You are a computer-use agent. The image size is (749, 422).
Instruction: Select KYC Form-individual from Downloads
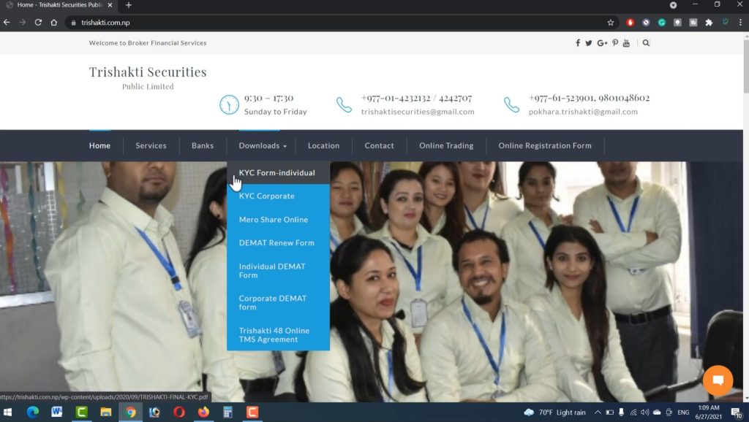tap(278, 172)
